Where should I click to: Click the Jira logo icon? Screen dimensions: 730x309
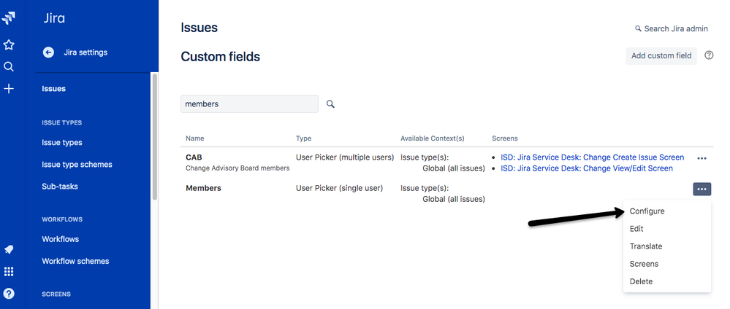tap(8, 19)
